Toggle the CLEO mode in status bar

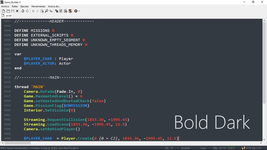pyautogui.click(x=232, y=148)
